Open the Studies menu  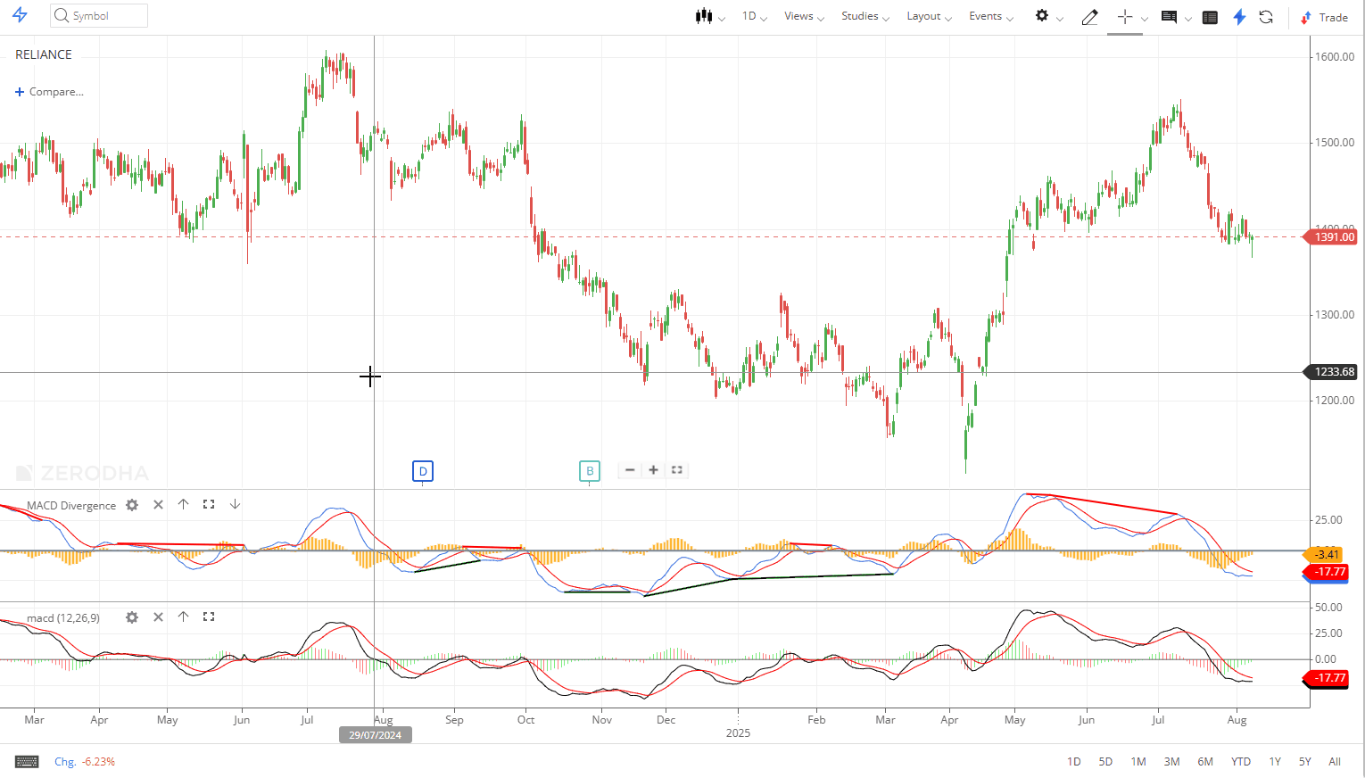click(864, 16)
